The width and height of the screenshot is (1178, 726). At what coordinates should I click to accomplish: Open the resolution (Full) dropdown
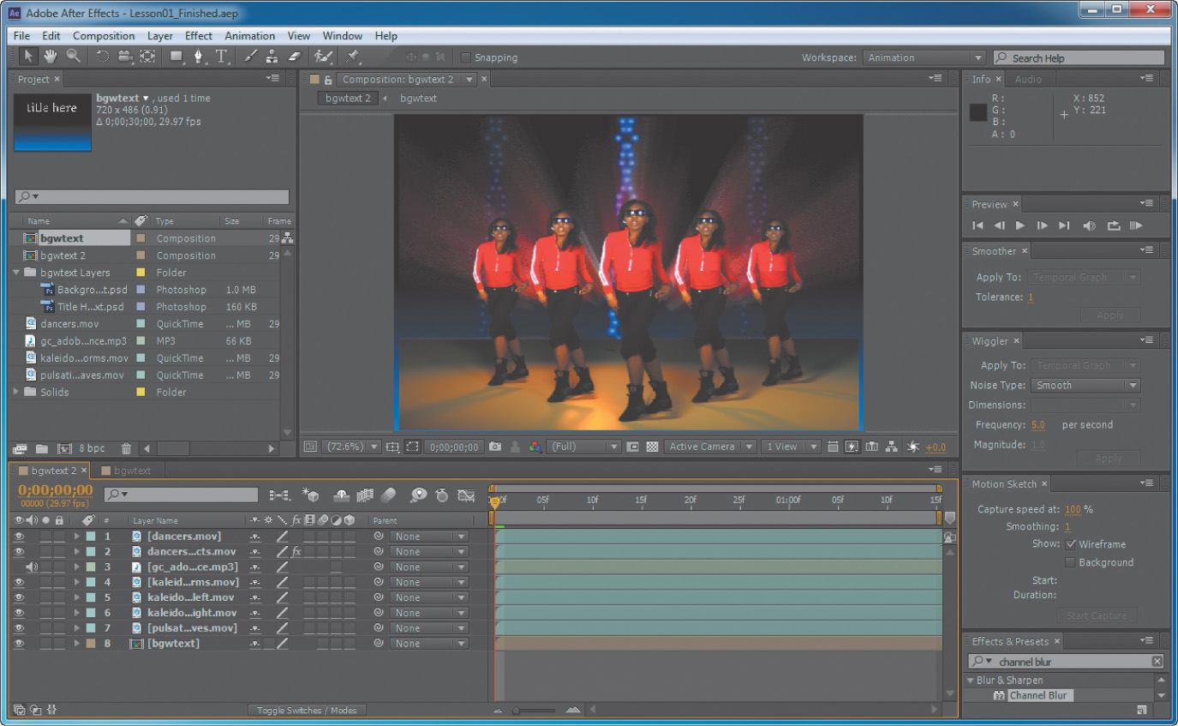584,447
